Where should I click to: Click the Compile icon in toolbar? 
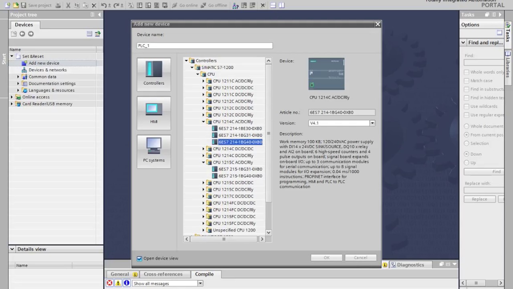tap(131, 5)
